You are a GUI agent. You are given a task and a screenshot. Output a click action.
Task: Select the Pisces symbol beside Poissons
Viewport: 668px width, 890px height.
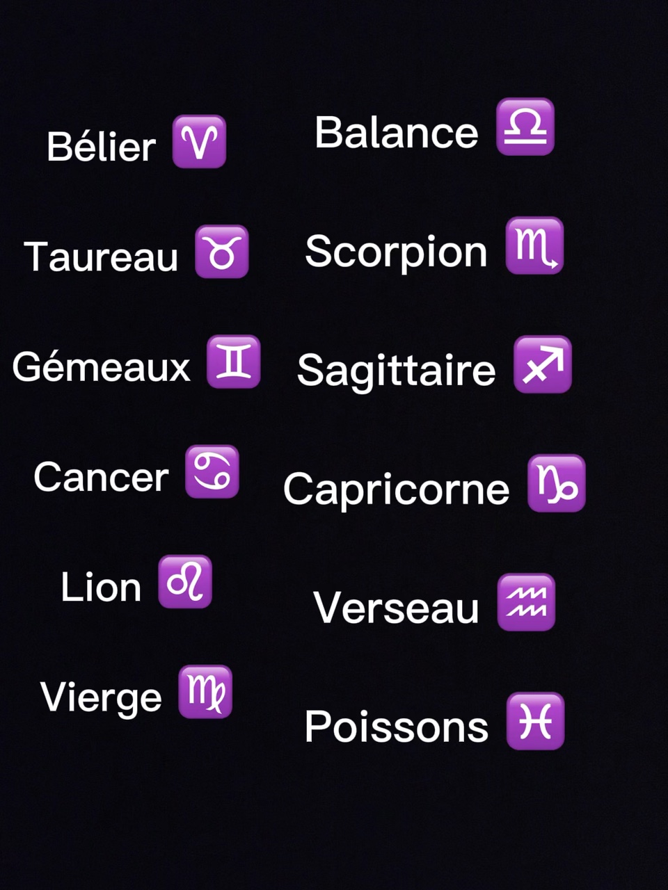click(x=535, y=721)
